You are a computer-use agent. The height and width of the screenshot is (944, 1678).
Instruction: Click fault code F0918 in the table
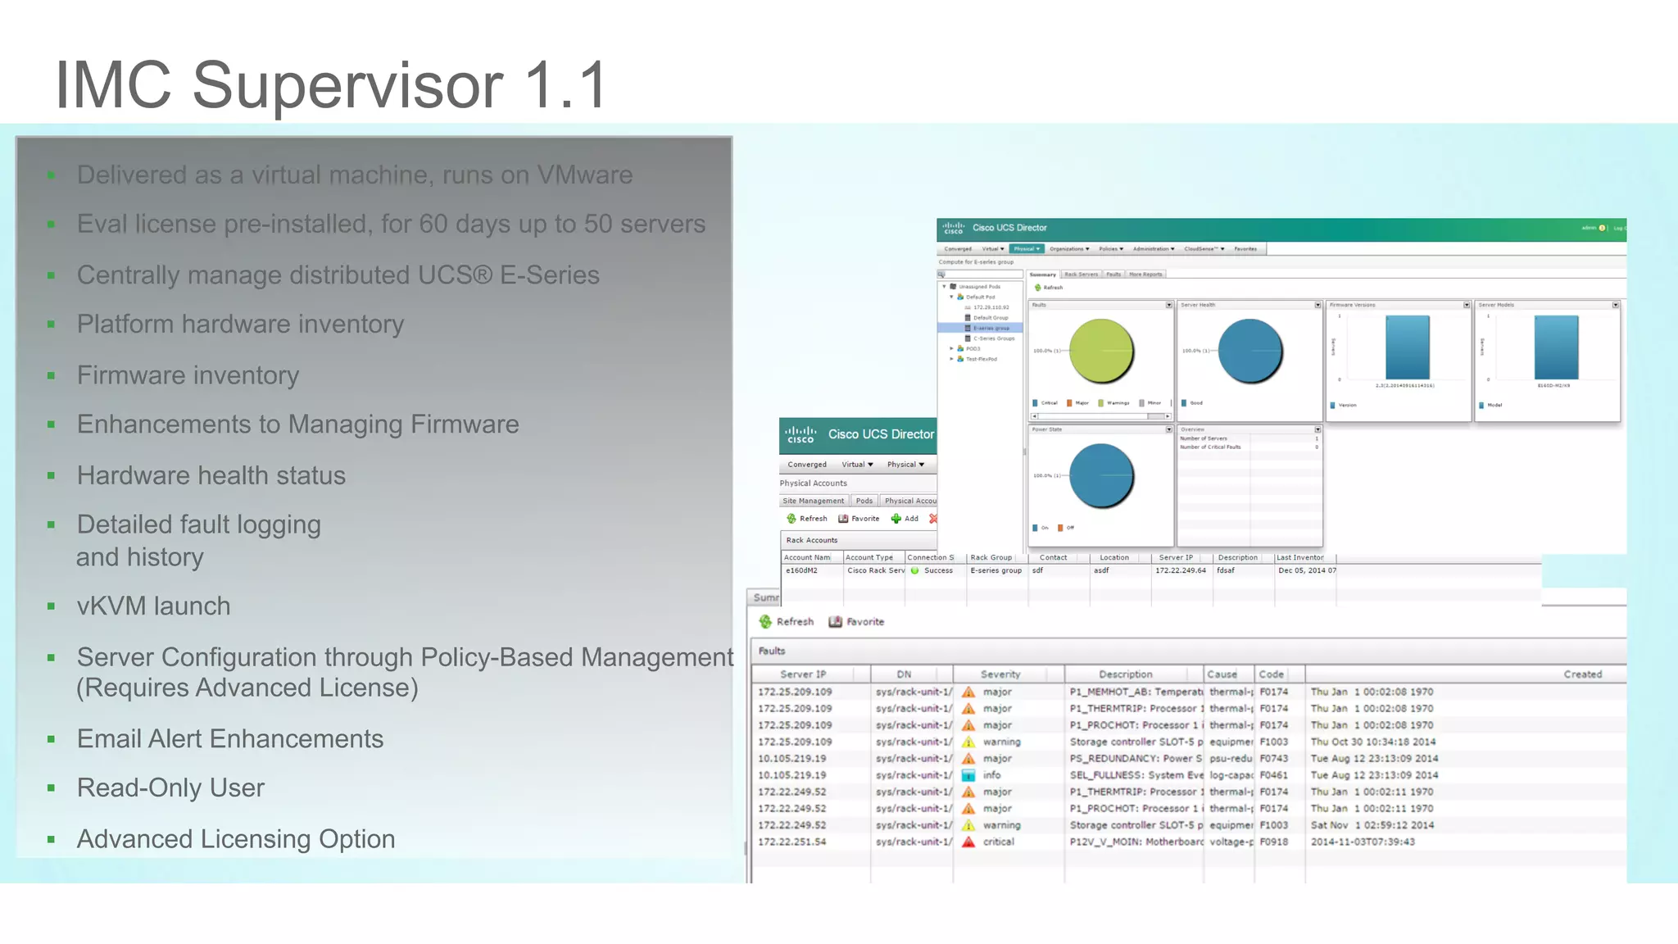[1273, 842]
